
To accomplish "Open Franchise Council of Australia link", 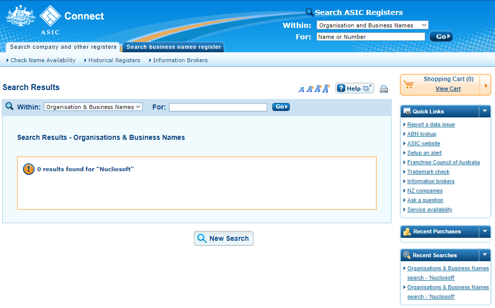I will (x=444, y=162).
